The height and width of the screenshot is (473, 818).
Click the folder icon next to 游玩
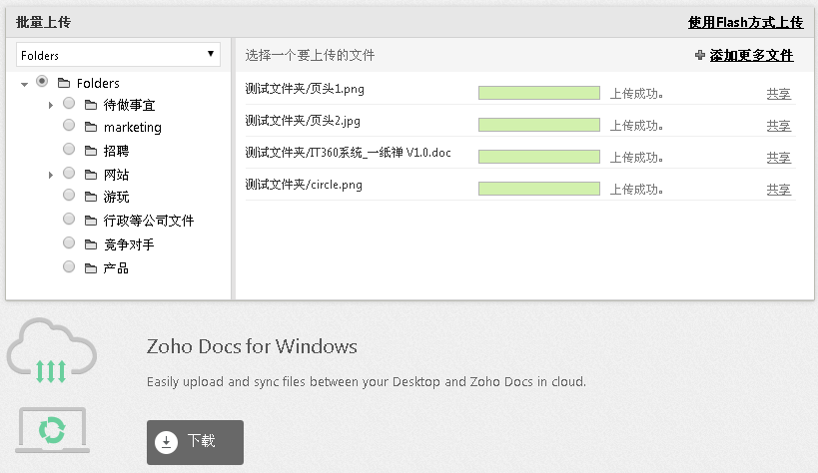(91, 198)
